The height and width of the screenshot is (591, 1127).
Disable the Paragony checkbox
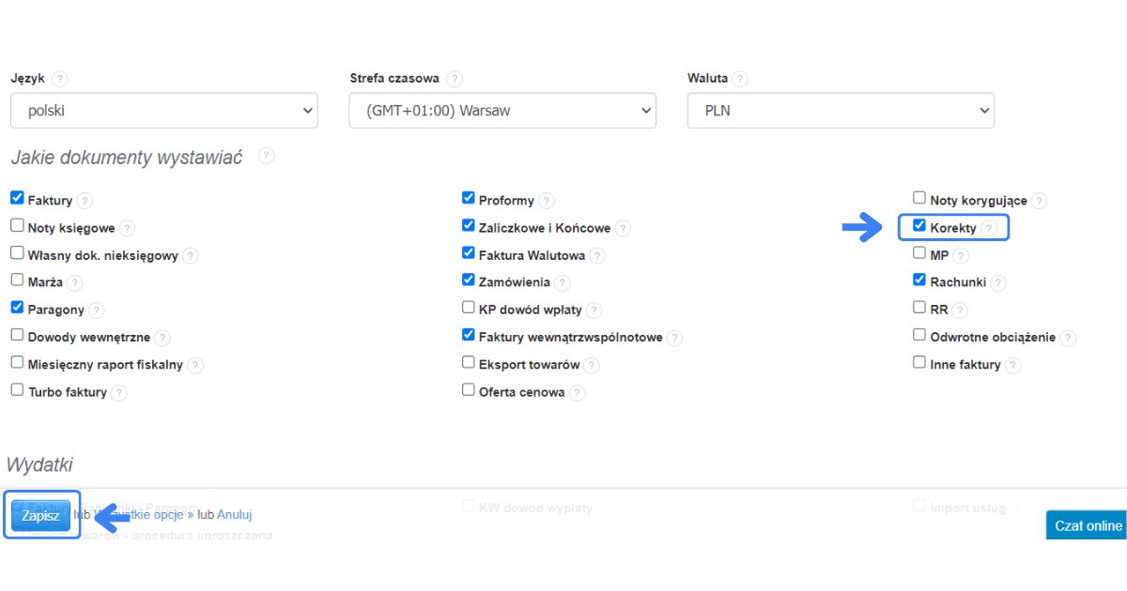click(x=17, y=308)
